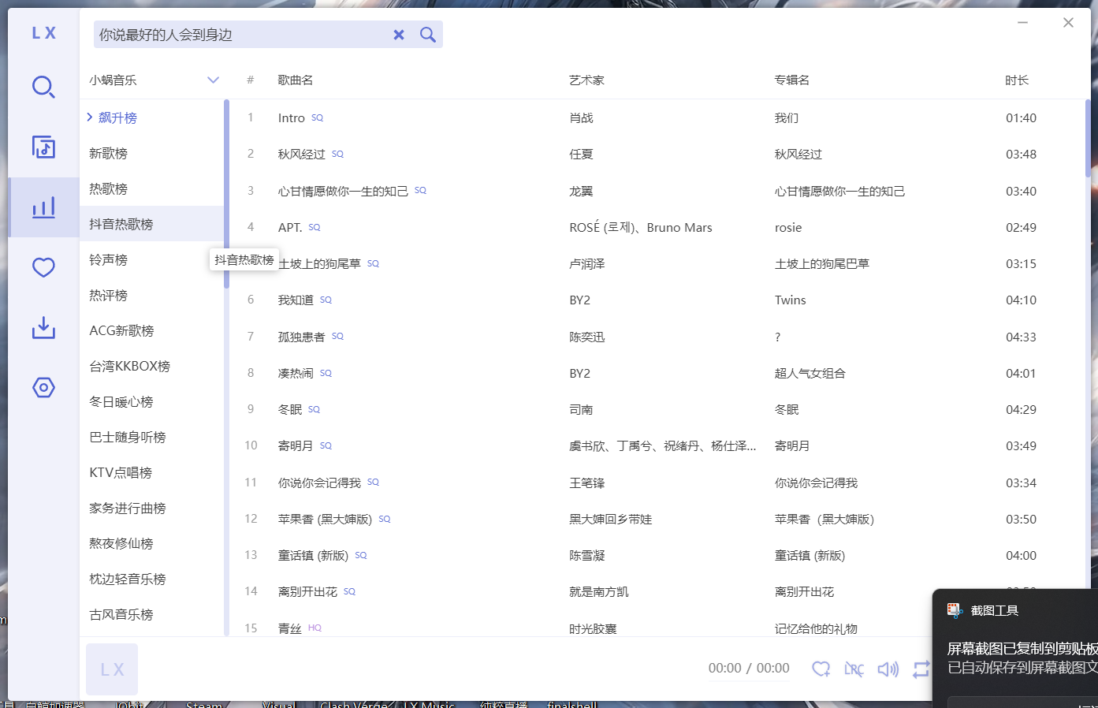Click the LX logo in the top corner
1098x708 pixels.
pyautogui.click(x=43, y=32)
